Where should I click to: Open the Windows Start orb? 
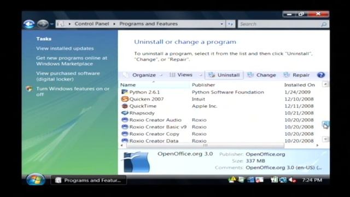pyautogui.click(x=35, y=180)
